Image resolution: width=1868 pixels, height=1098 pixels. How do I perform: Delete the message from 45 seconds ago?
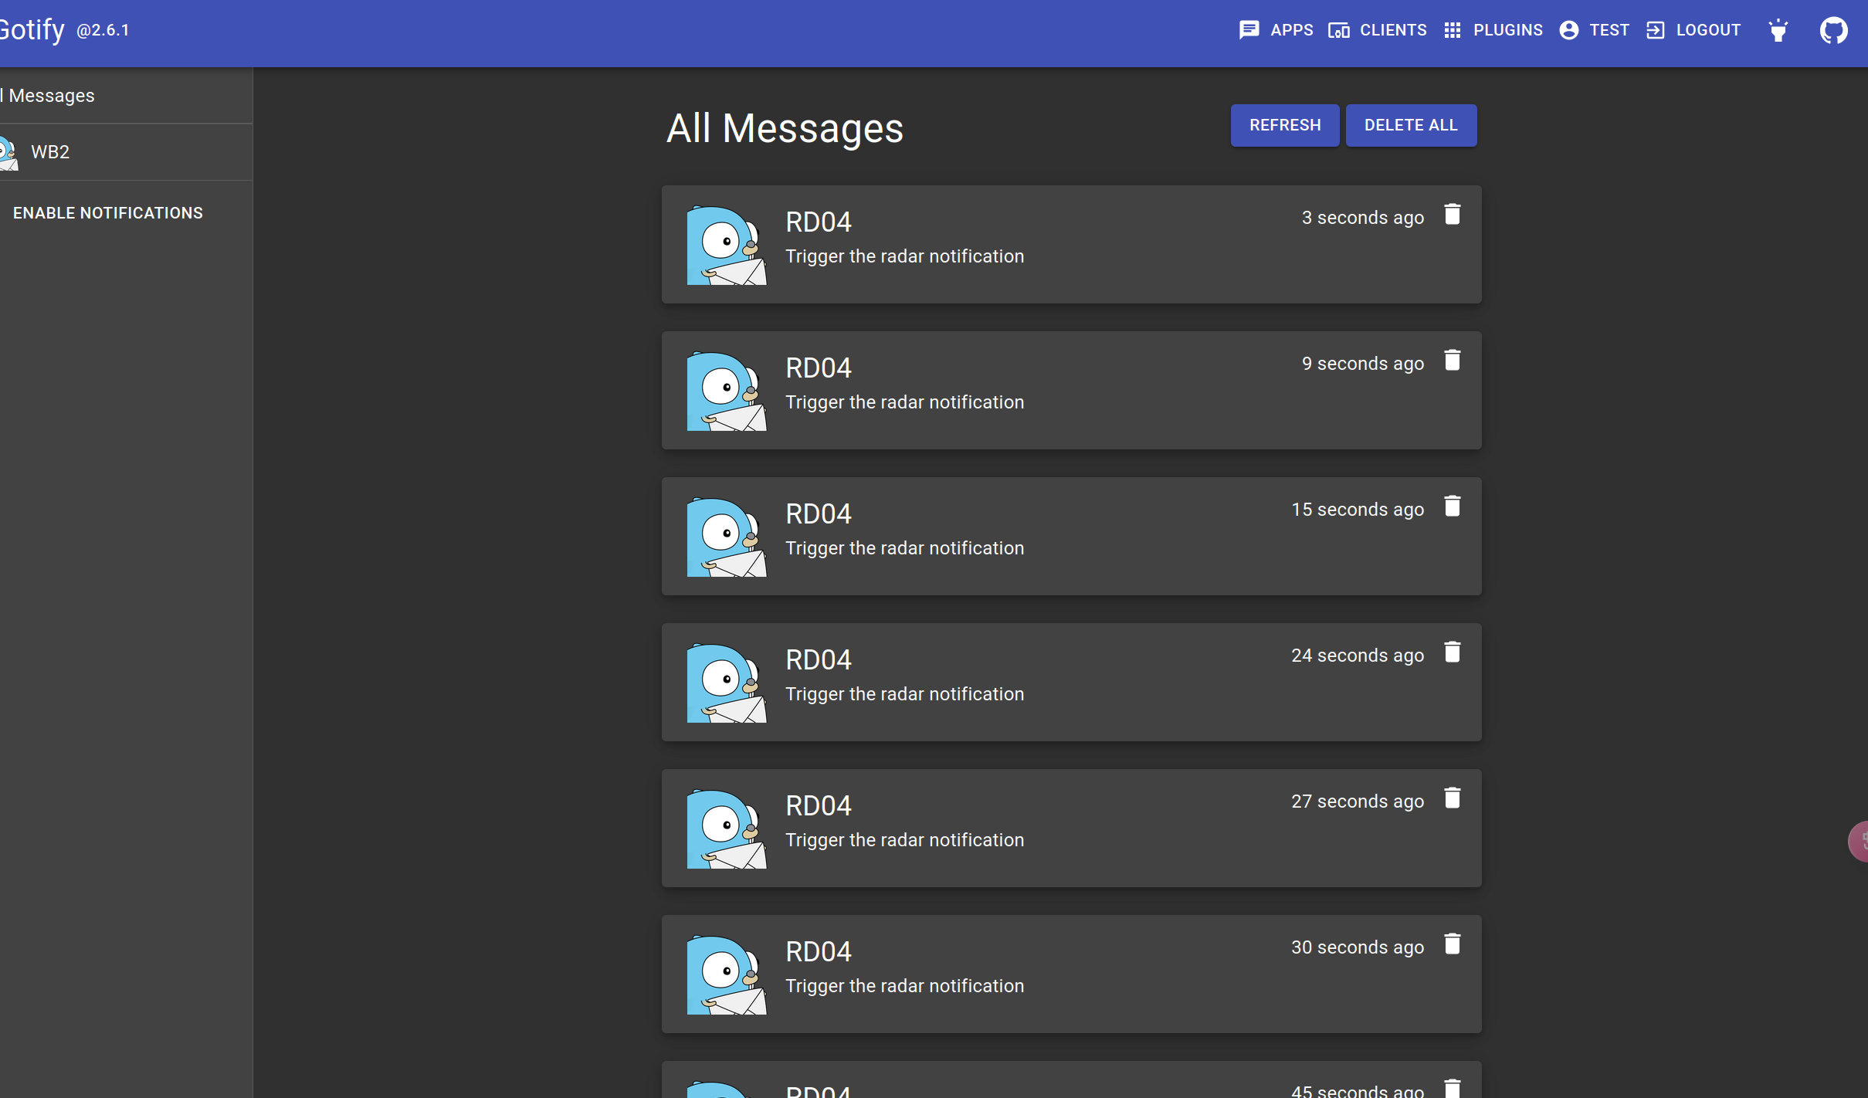1452,1088
